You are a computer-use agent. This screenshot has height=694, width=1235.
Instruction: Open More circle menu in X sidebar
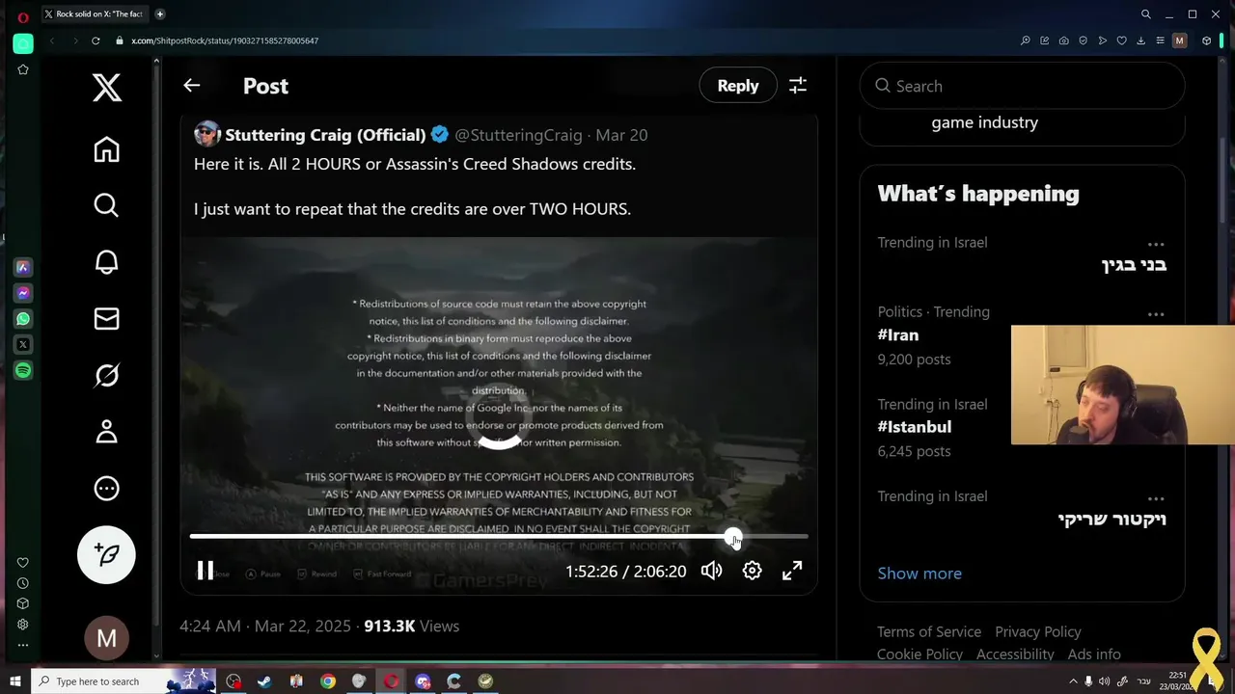[x=106, y=489]
